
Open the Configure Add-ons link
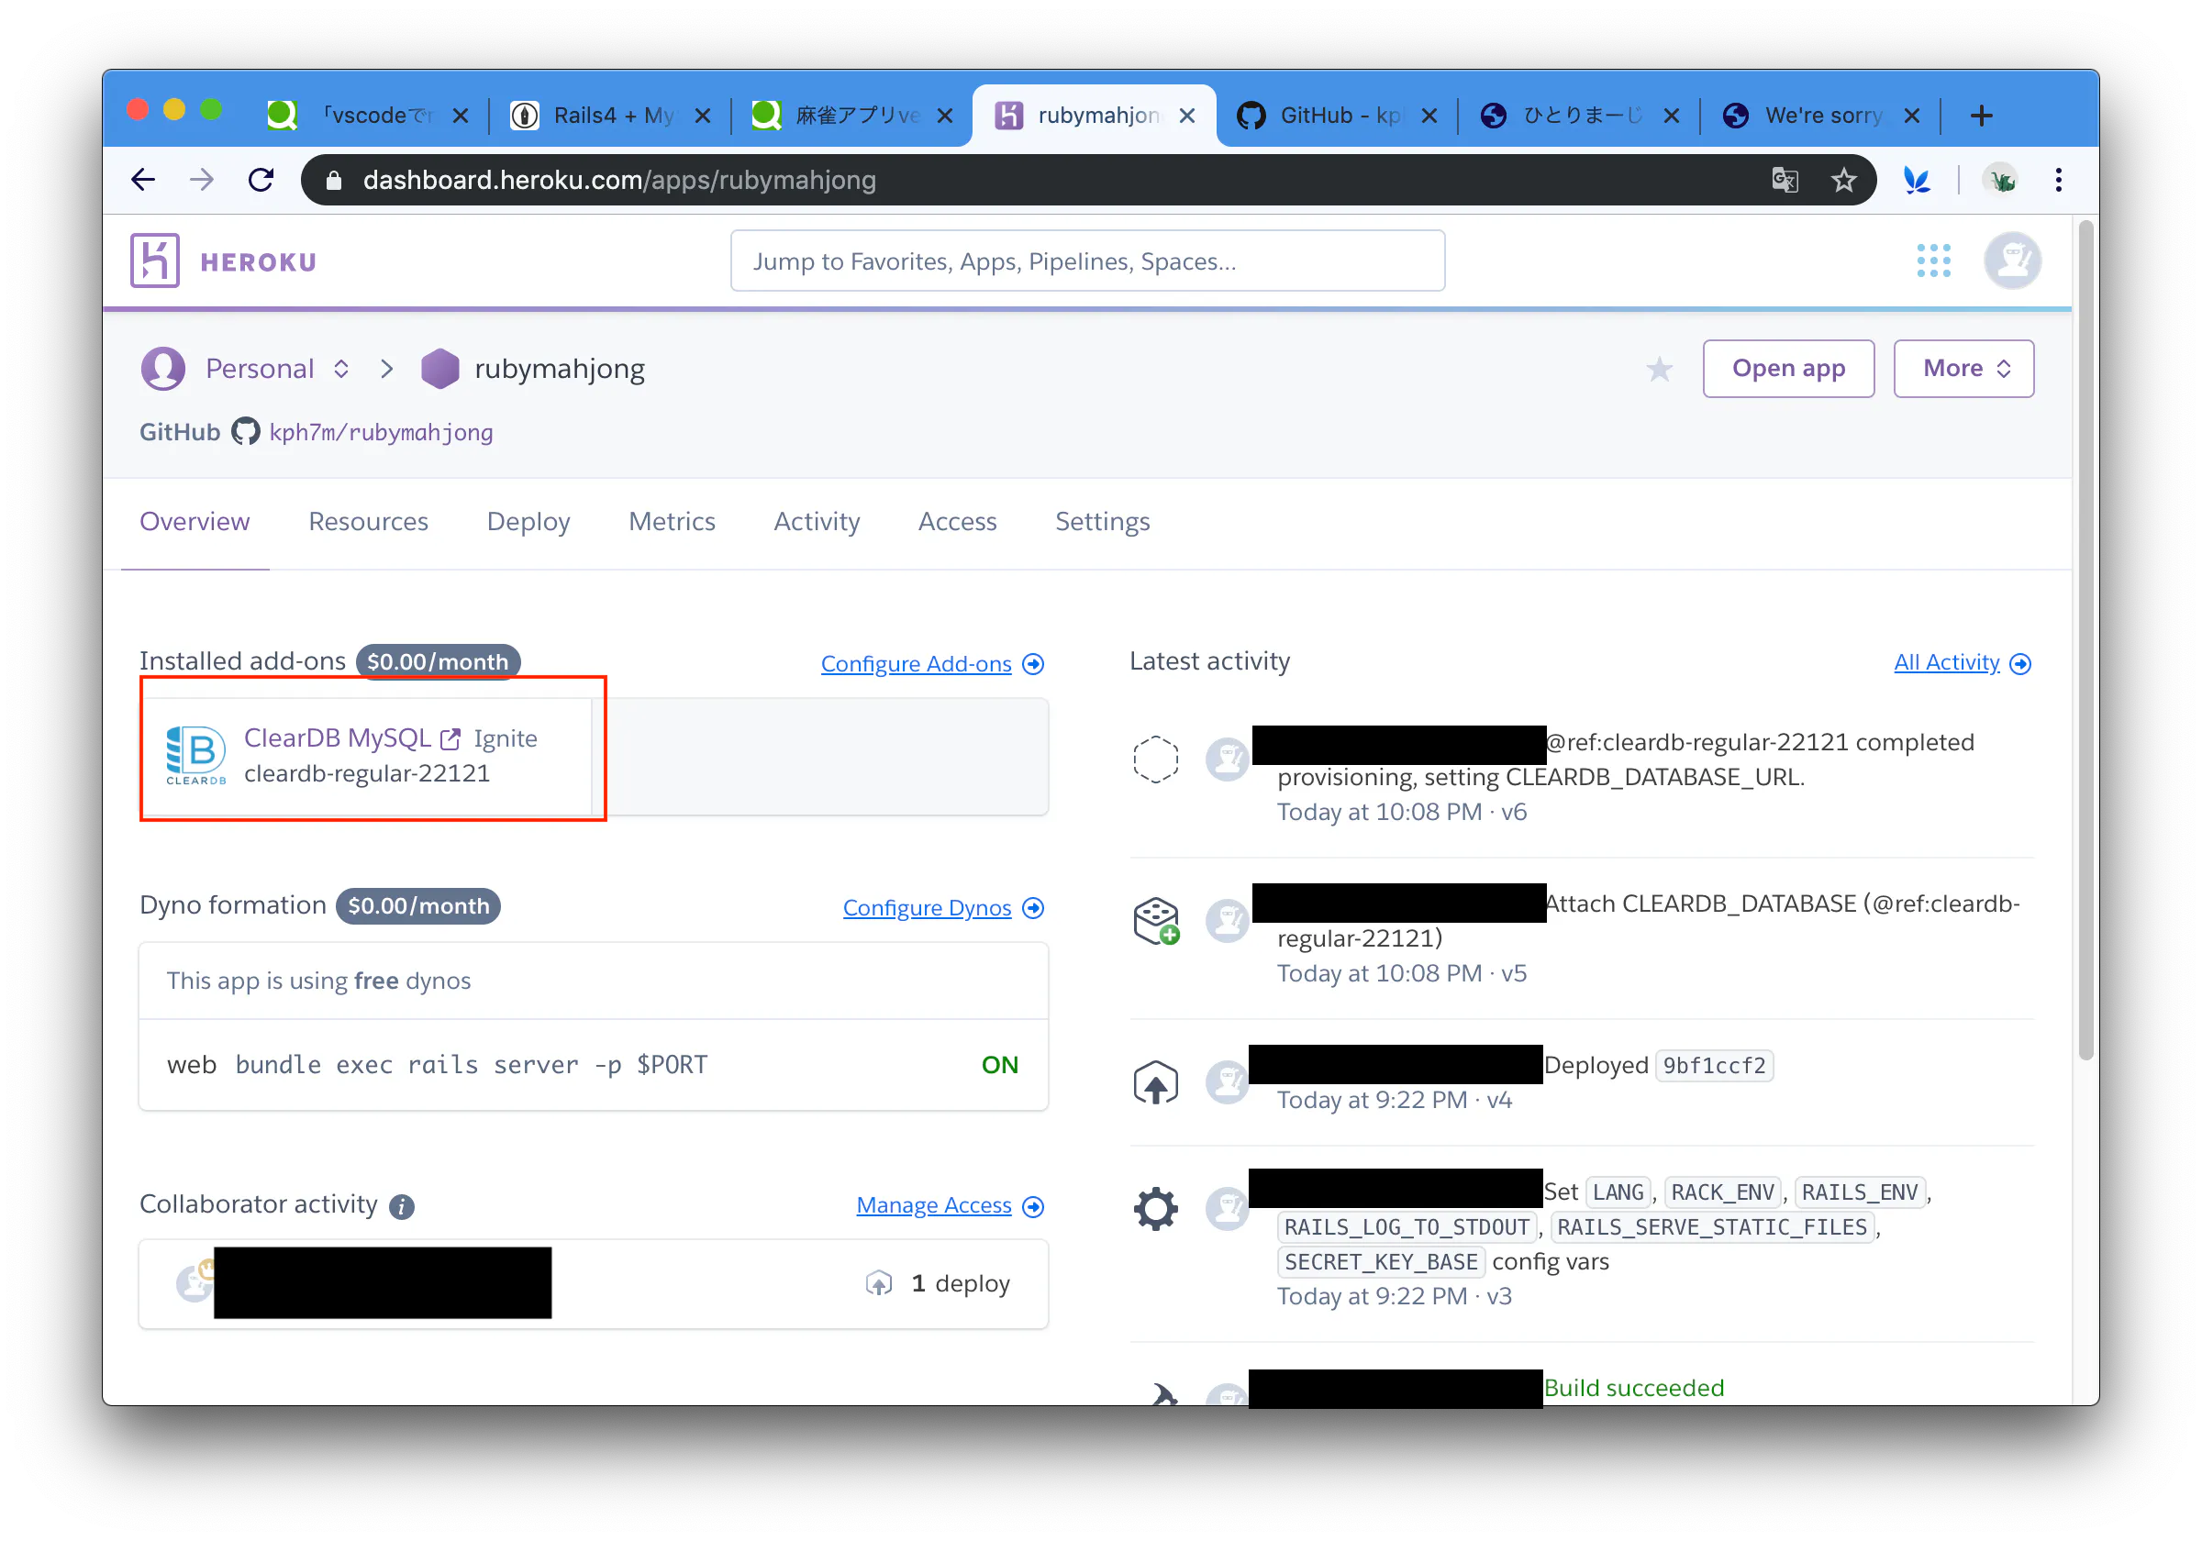click(x=916, y=663)
